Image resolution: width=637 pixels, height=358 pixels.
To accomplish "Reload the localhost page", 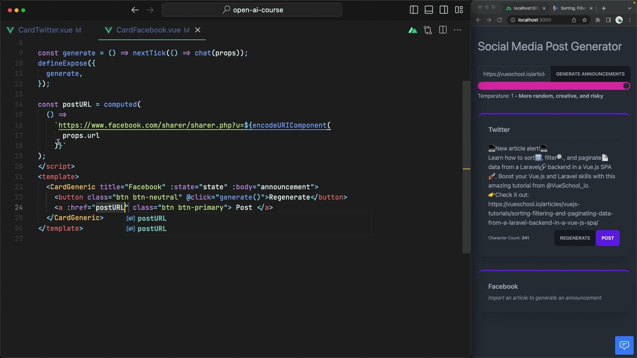I will 499,20.
